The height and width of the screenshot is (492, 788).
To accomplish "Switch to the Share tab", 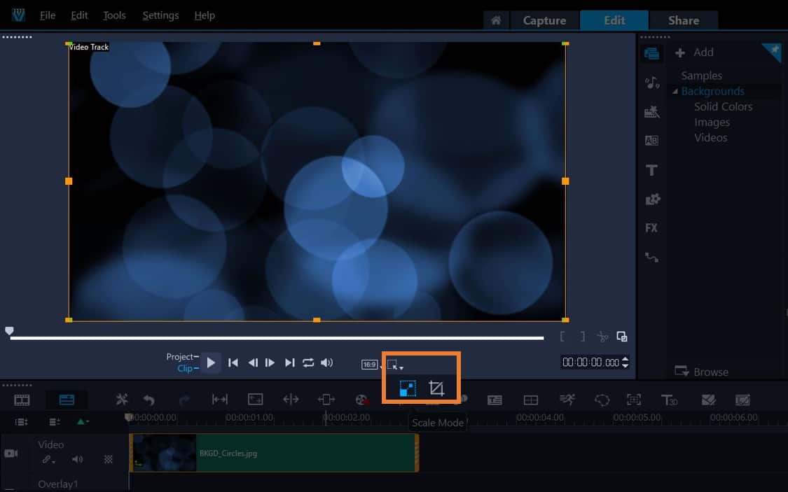I will pyautogui.click(x=684, y=20).
